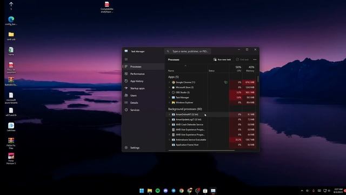Image resolution: width=346 pixels, height=195 pixels.
Task: Select the Windows Explorer process row
Action: point(211,102)
